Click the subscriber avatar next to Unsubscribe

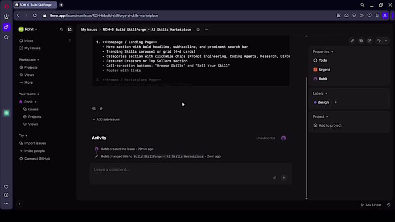click(283, 138)
